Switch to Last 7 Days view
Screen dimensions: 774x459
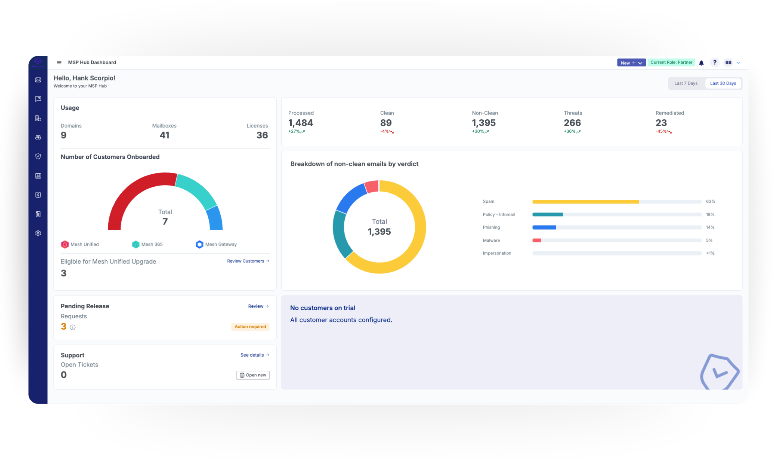(686, 84)
